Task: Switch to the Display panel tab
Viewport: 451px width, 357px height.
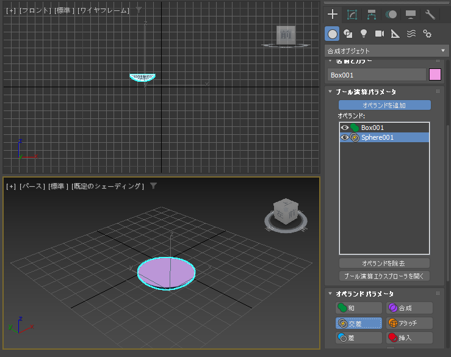Action: click(x=411, y=15)
